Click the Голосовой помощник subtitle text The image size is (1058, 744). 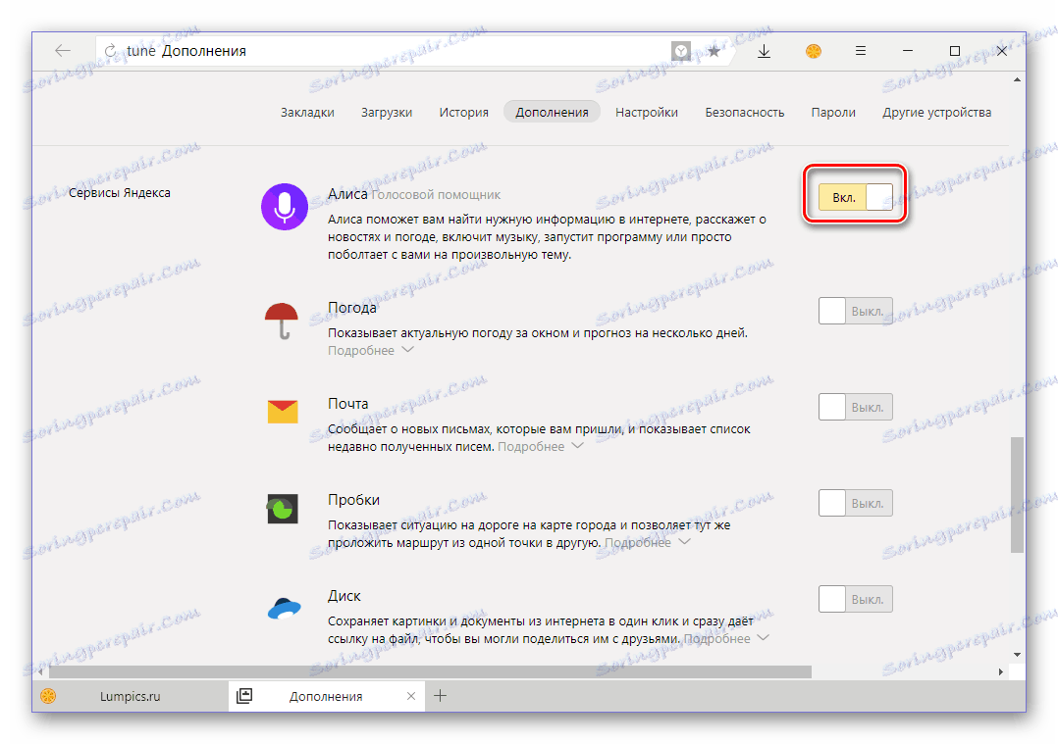click(436, 195)
